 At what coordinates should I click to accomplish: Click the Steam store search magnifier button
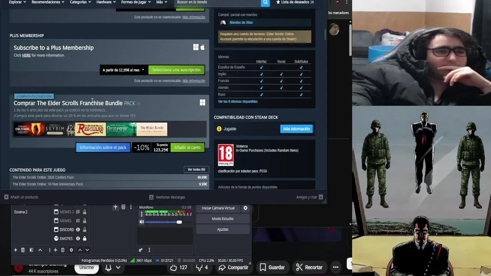[265, 2]
